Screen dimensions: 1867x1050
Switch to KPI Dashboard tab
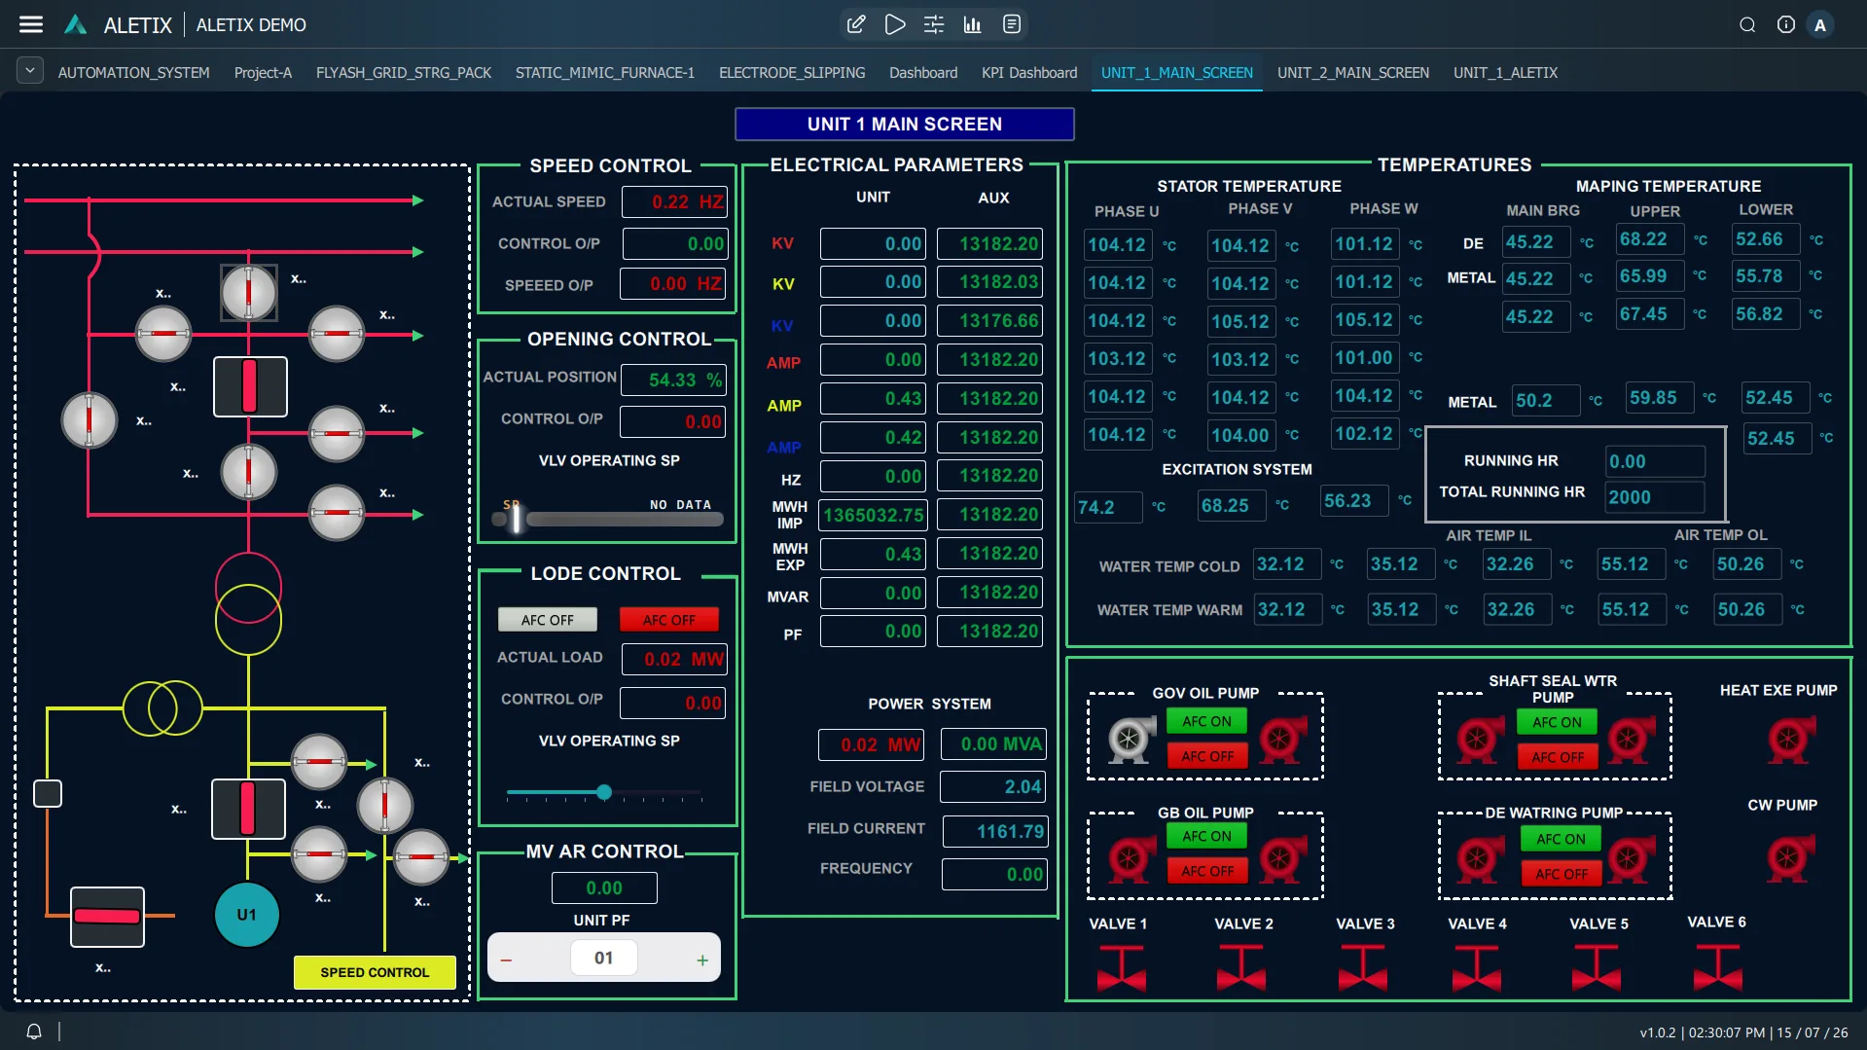pyautogui.click(x=1029, y=73)
